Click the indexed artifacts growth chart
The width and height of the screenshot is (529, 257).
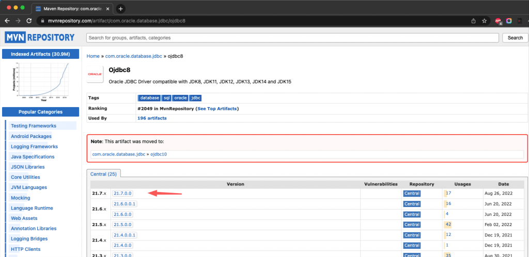(40, 81)
